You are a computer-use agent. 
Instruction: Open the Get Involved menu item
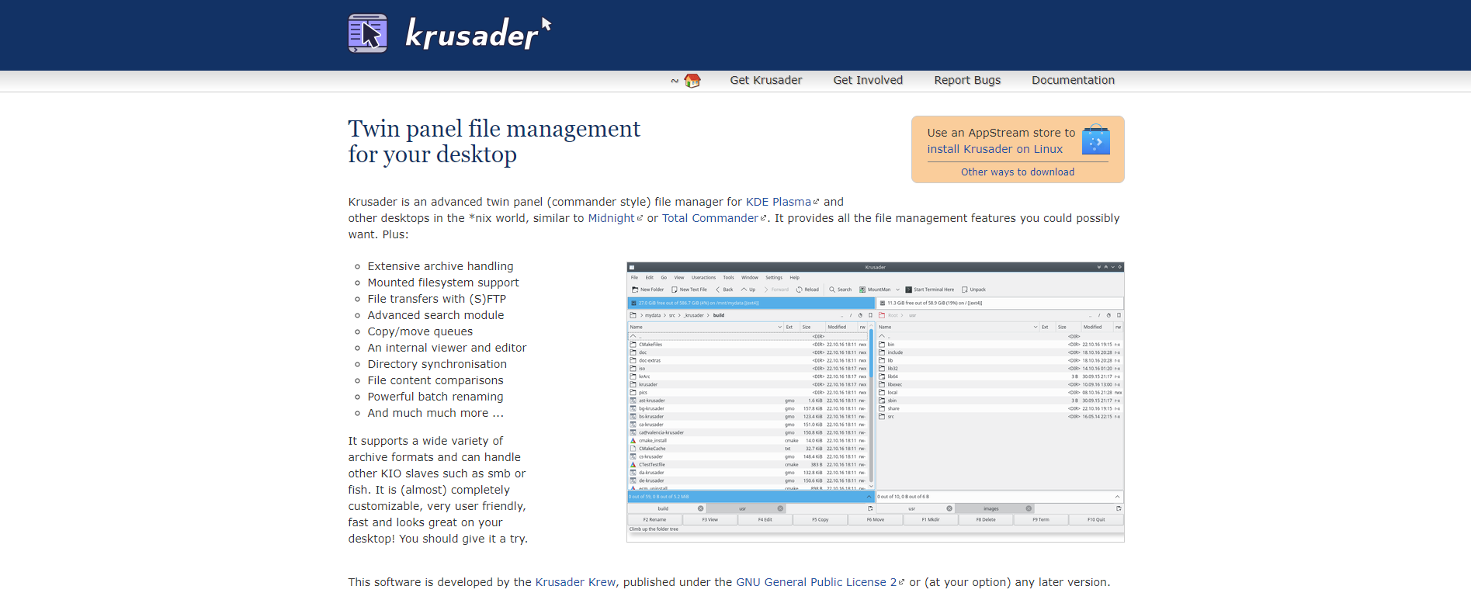(868, 80)
